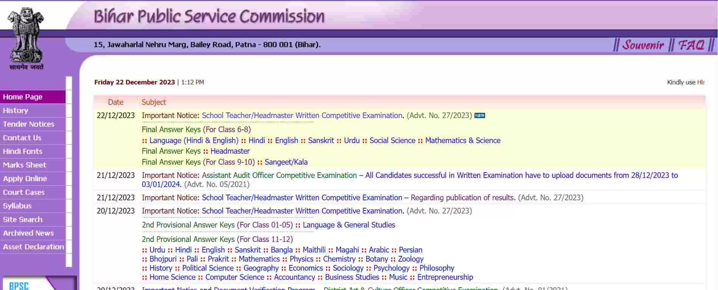
Task: Open Persian provisional answer key
Action: [x=411, y=250]
